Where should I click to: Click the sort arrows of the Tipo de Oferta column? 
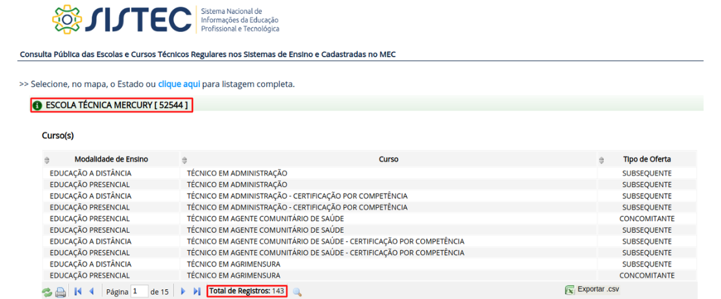pyautogui.click(x=601, y=160)
